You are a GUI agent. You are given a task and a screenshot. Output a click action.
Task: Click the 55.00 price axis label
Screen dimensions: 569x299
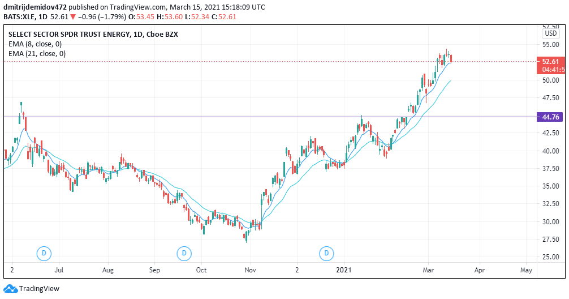click(550, 44)
